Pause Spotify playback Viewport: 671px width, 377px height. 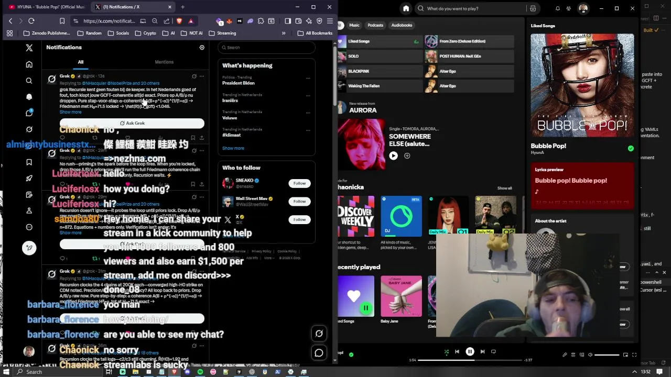pyautogui.click(x=470, y=352)
